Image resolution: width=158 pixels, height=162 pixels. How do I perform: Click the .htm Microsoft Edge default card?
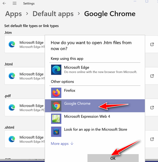click(x=25, y=44)
